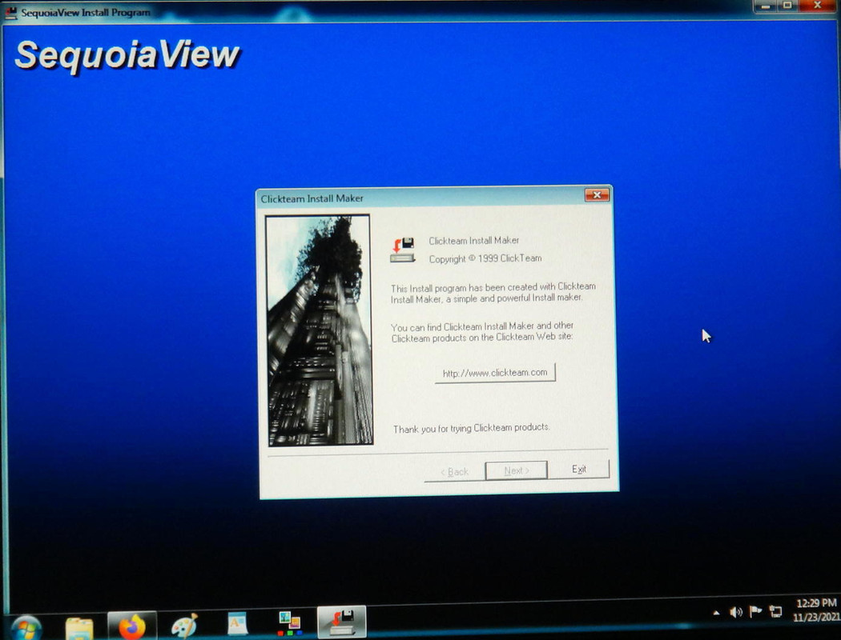Minimize the SequoiaView Install Program window

[x=766, y=6]
